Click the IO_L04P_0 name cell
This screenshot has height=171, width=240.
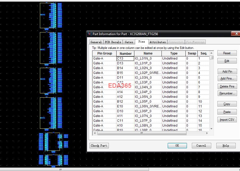point(148,92)
